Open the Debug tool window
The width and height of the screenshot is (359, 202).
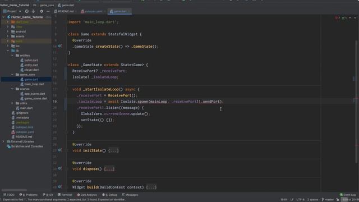[109, 195]
